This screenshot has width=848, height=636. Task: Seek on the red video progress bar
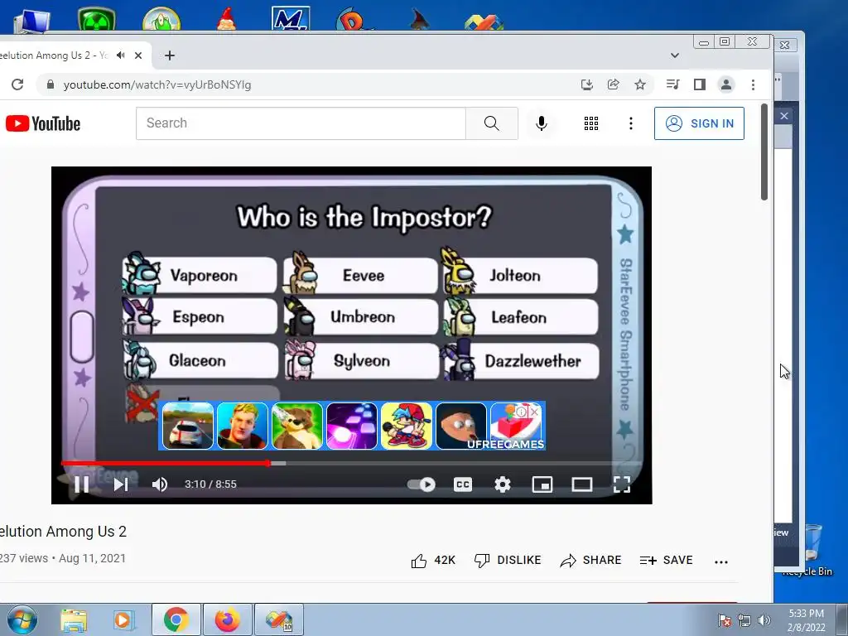(x=165, y=463)
